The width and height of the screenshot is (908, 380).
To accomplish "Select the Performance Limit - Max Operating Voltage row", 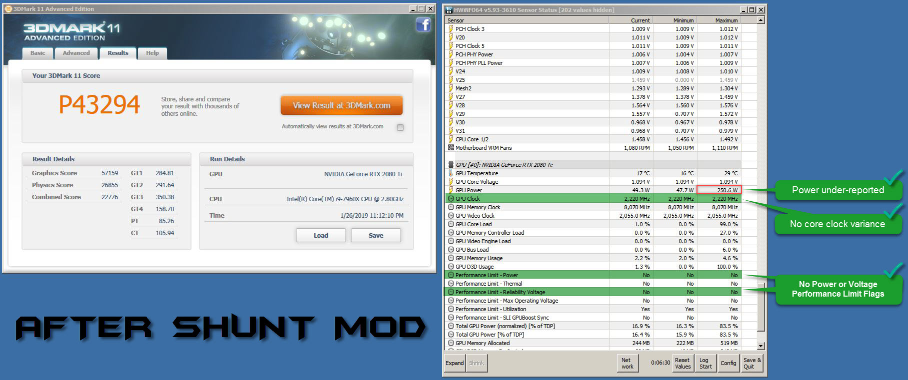I will point(593,301).
